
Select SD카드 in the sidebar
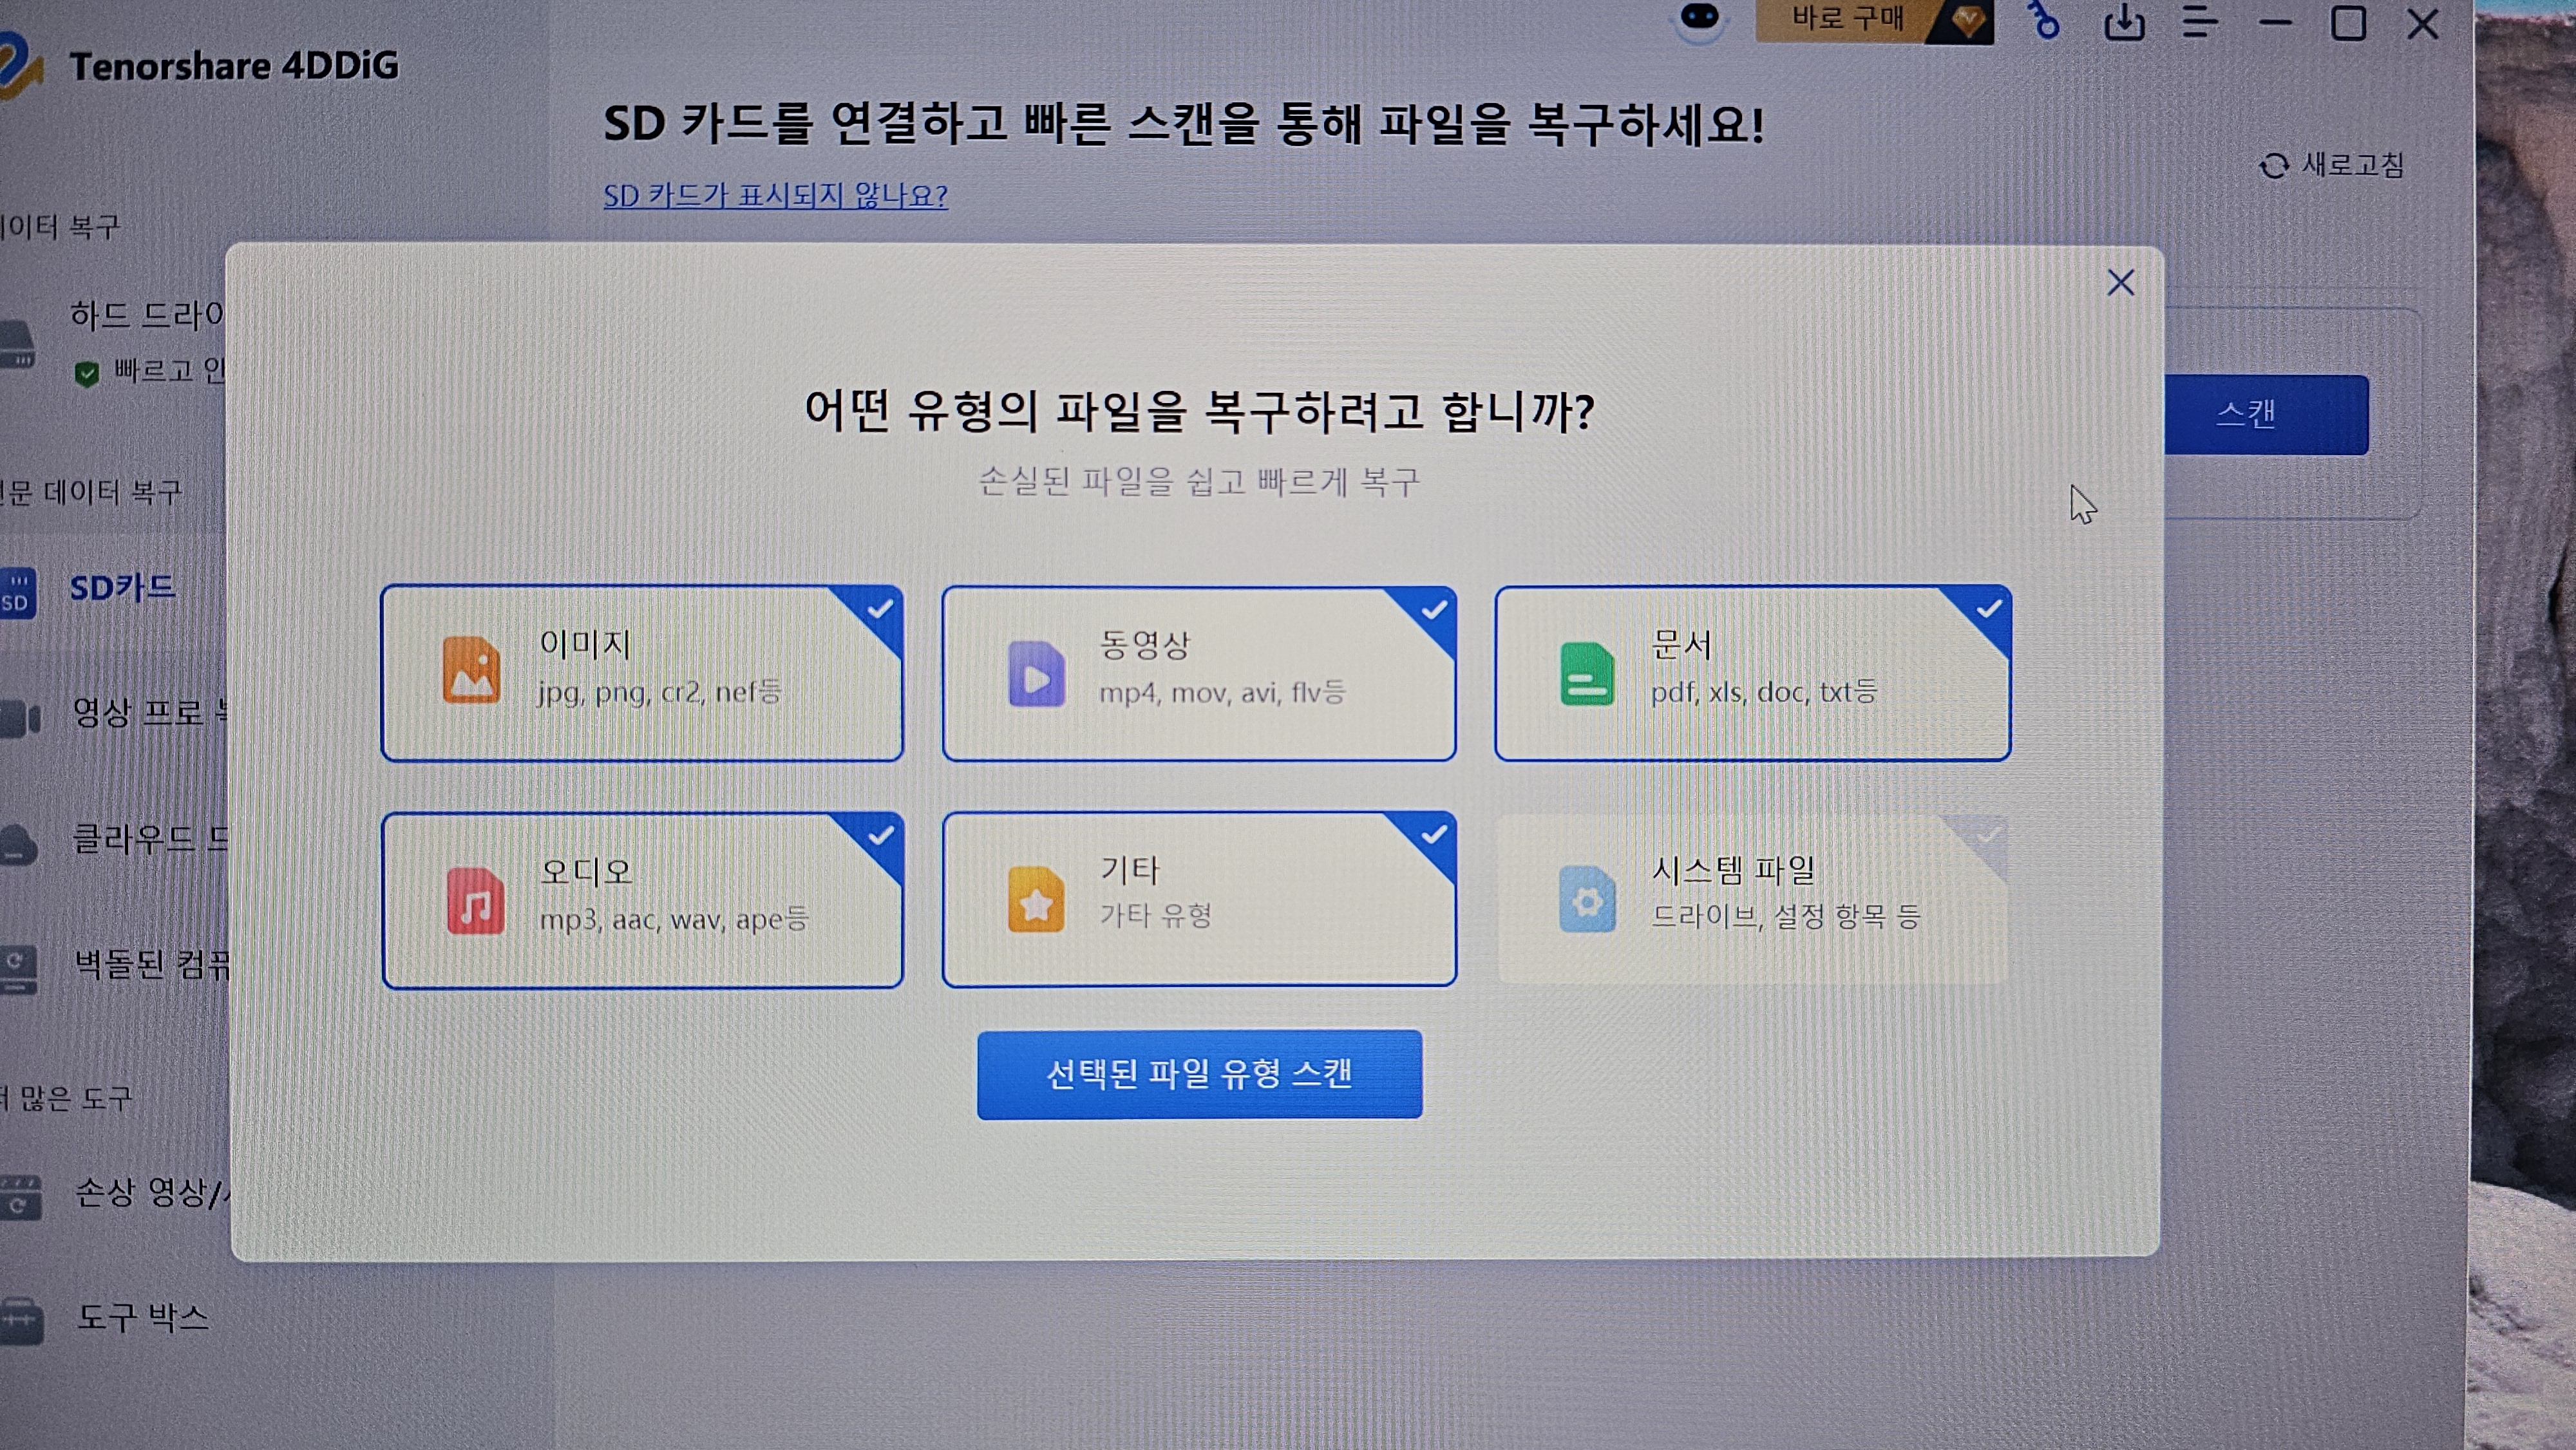[121, 588]
